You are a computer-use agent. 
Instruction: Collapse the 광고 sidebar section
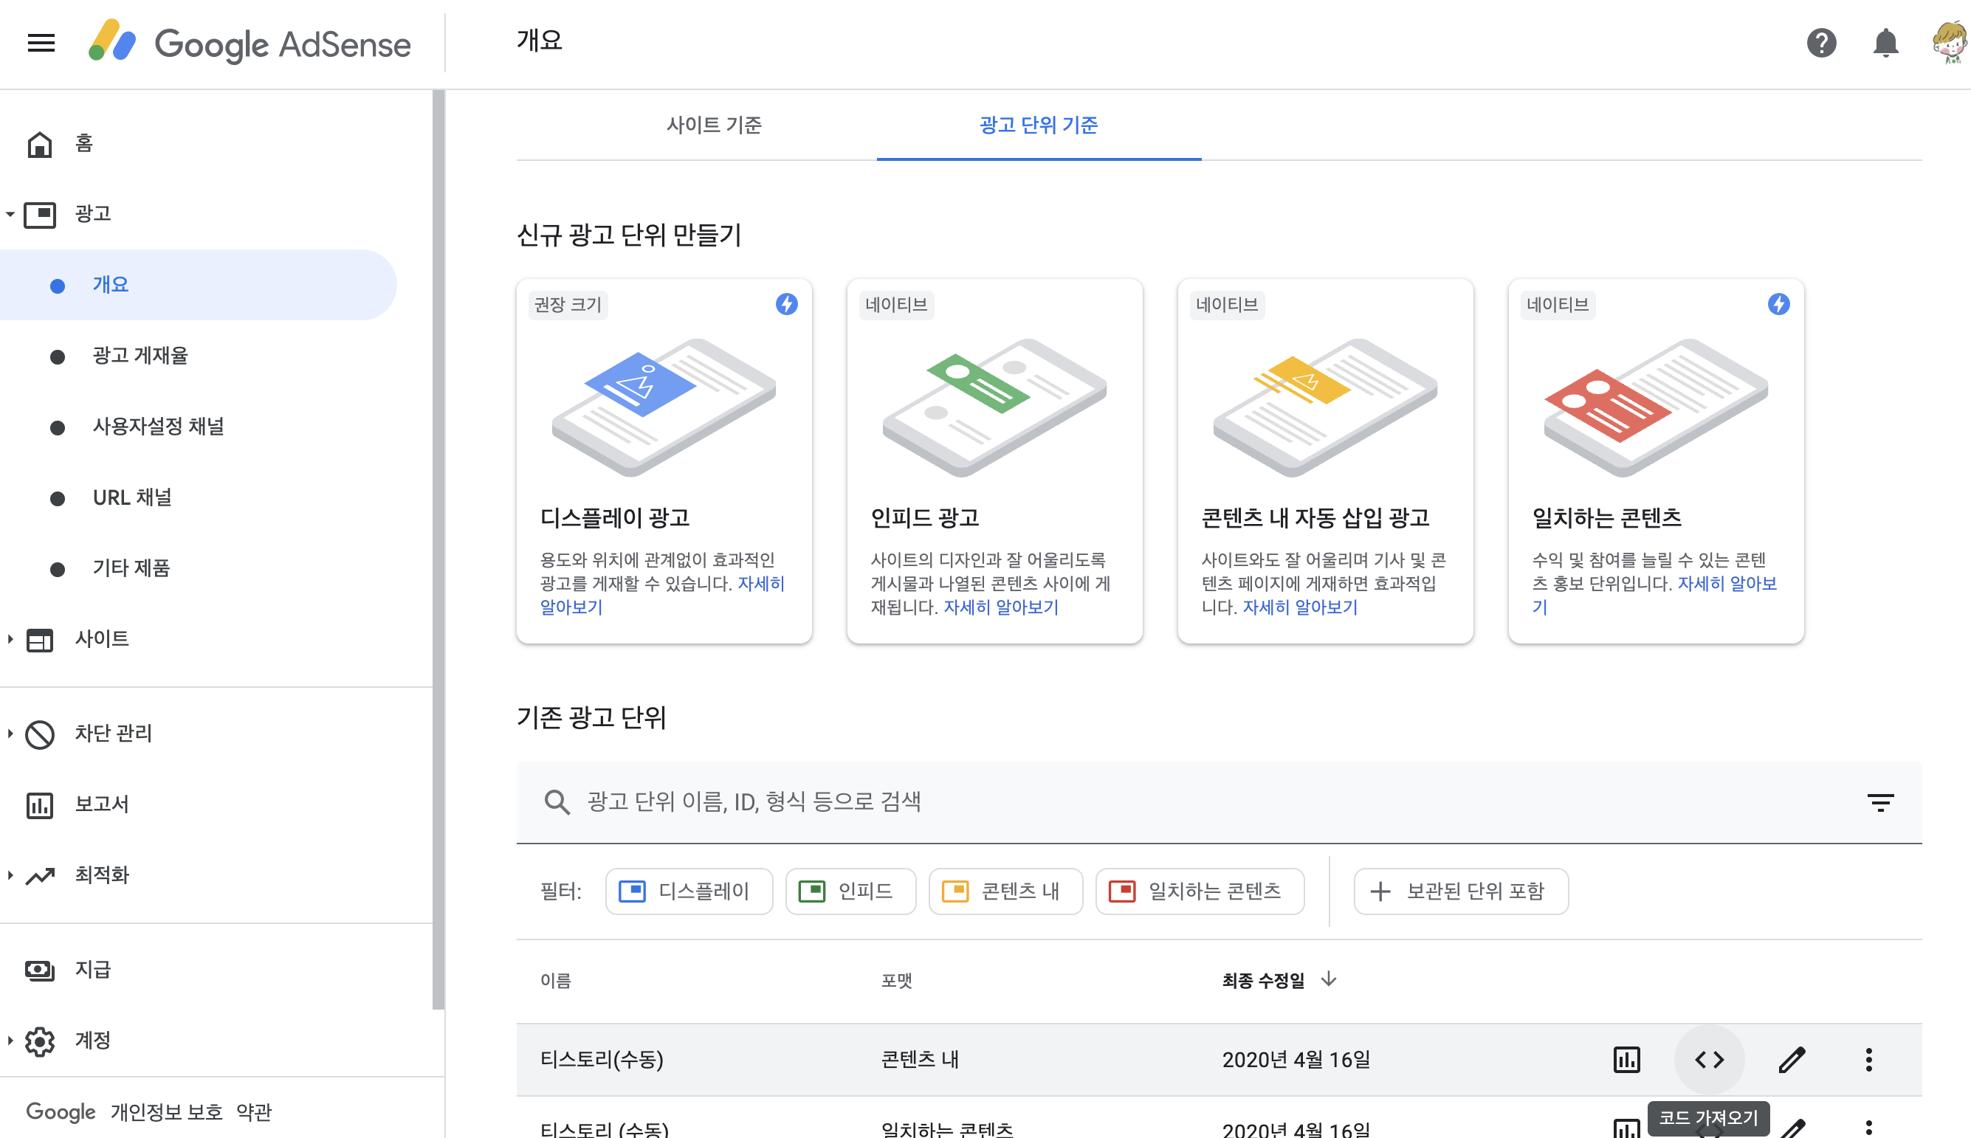[x=92, y=213]
